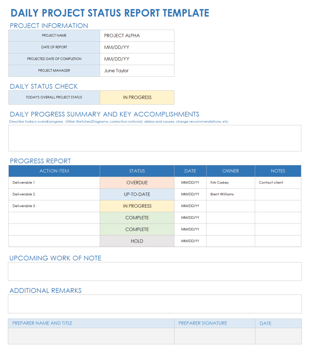Open the IN PROGRESS overall project status cell

coord(137,97)
